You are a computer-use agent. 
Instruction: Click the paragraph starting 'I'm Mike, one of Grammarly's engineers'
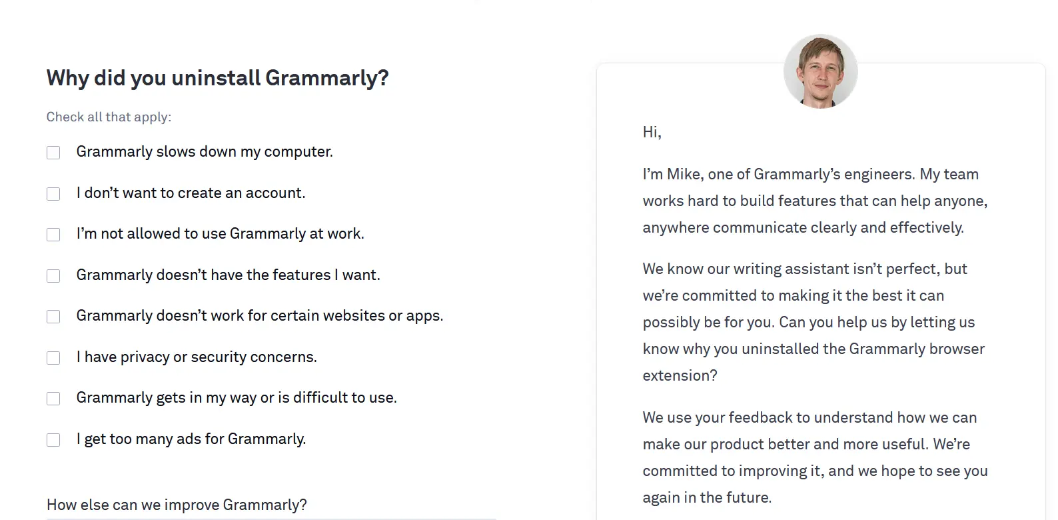tap(815, 201)
